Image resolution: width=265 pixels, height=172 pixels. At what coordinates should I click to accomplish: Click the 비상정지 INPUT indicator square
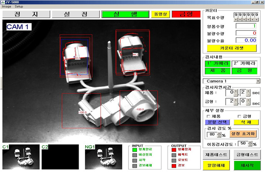click(x=135, y=154)
